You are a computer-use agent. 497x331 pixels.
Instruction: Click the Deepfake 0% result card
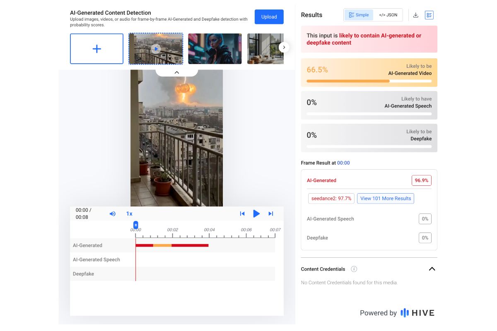pyautogui.click(x=369, y=138)
